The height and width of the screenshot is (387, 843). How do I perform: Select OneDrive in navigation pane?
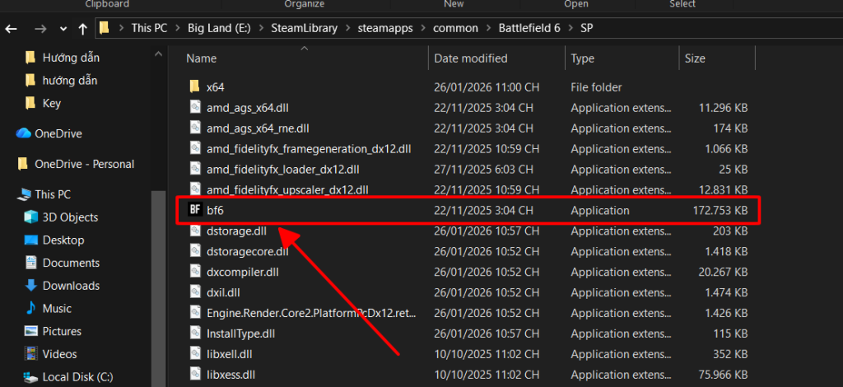pyautogui.click(x=58, y=133)
